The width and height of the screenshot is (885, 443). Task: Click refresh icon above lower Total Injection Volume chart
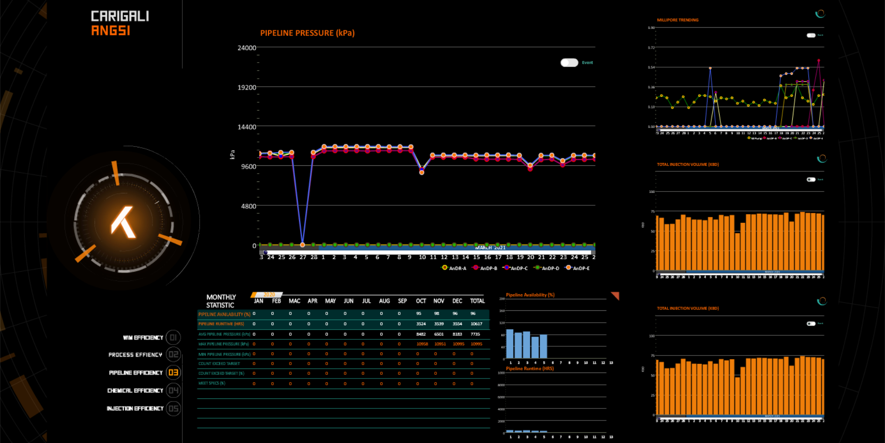coord(821,301)
